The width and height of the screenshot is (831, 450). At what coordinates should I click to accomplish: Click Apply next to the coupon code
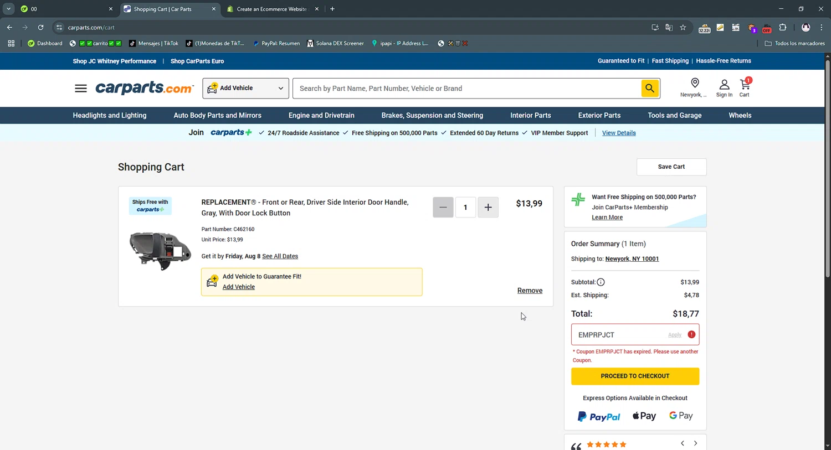675,335
